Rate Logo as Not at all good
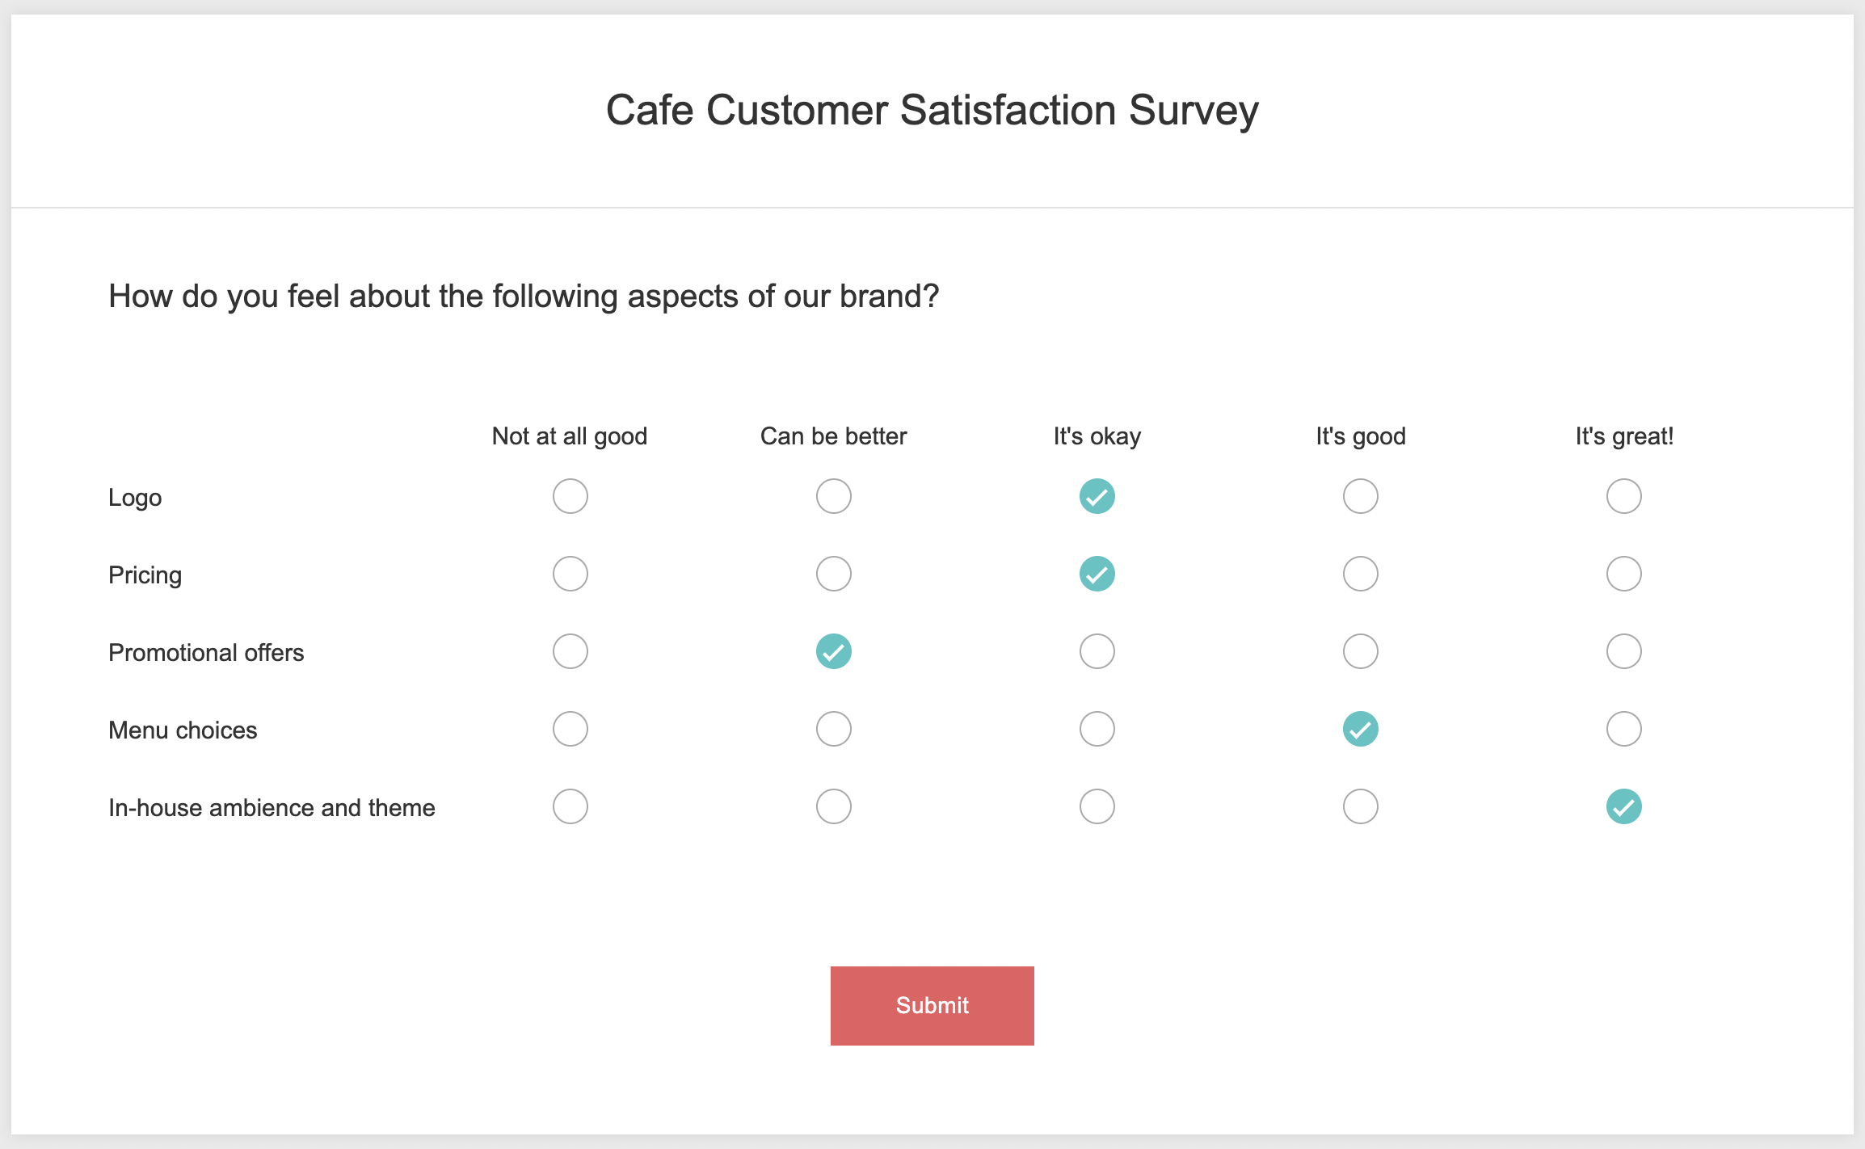 tap(570, 496)
